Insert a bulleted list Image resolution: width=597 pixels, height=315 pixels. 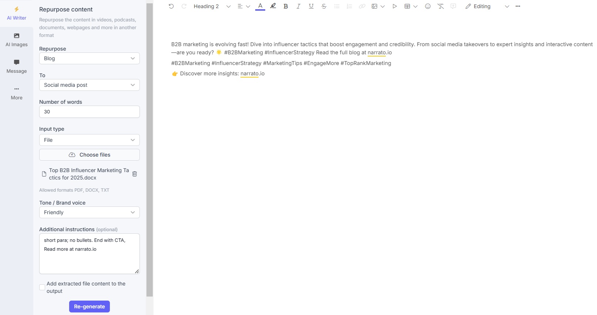[x=337, y=6]
